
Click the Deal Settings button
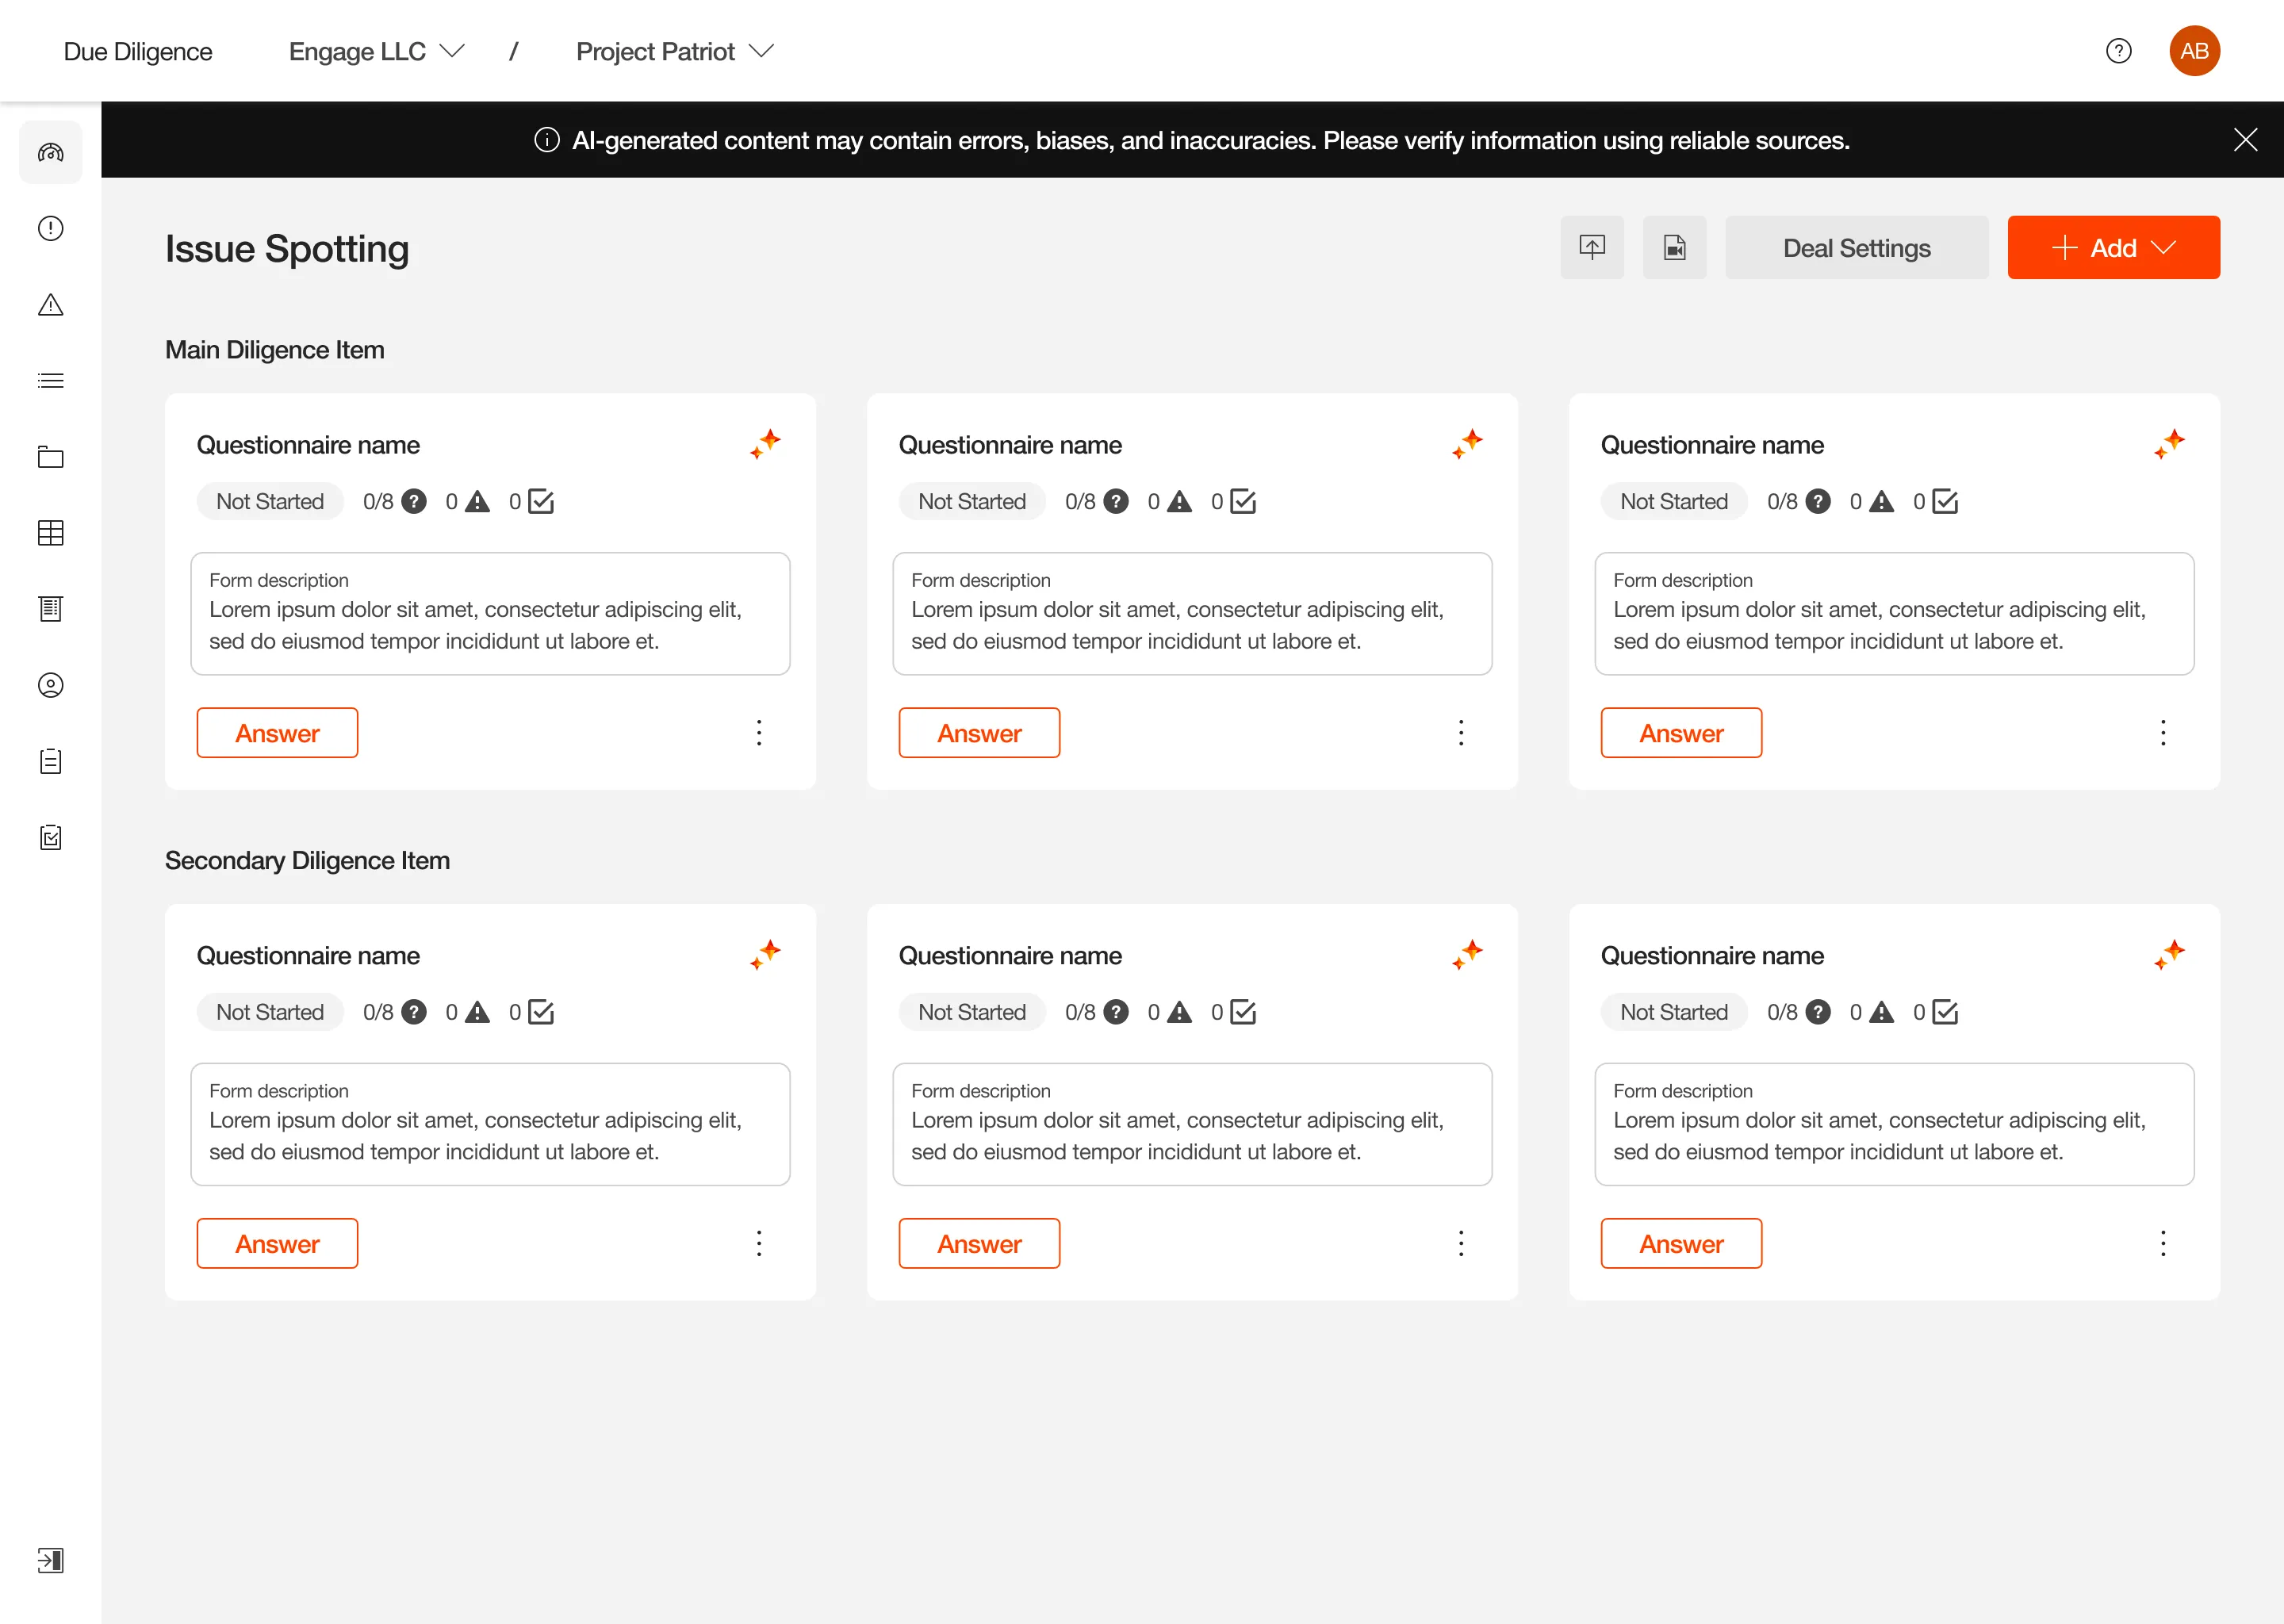pyautogui.click(x=1856, y=247)
